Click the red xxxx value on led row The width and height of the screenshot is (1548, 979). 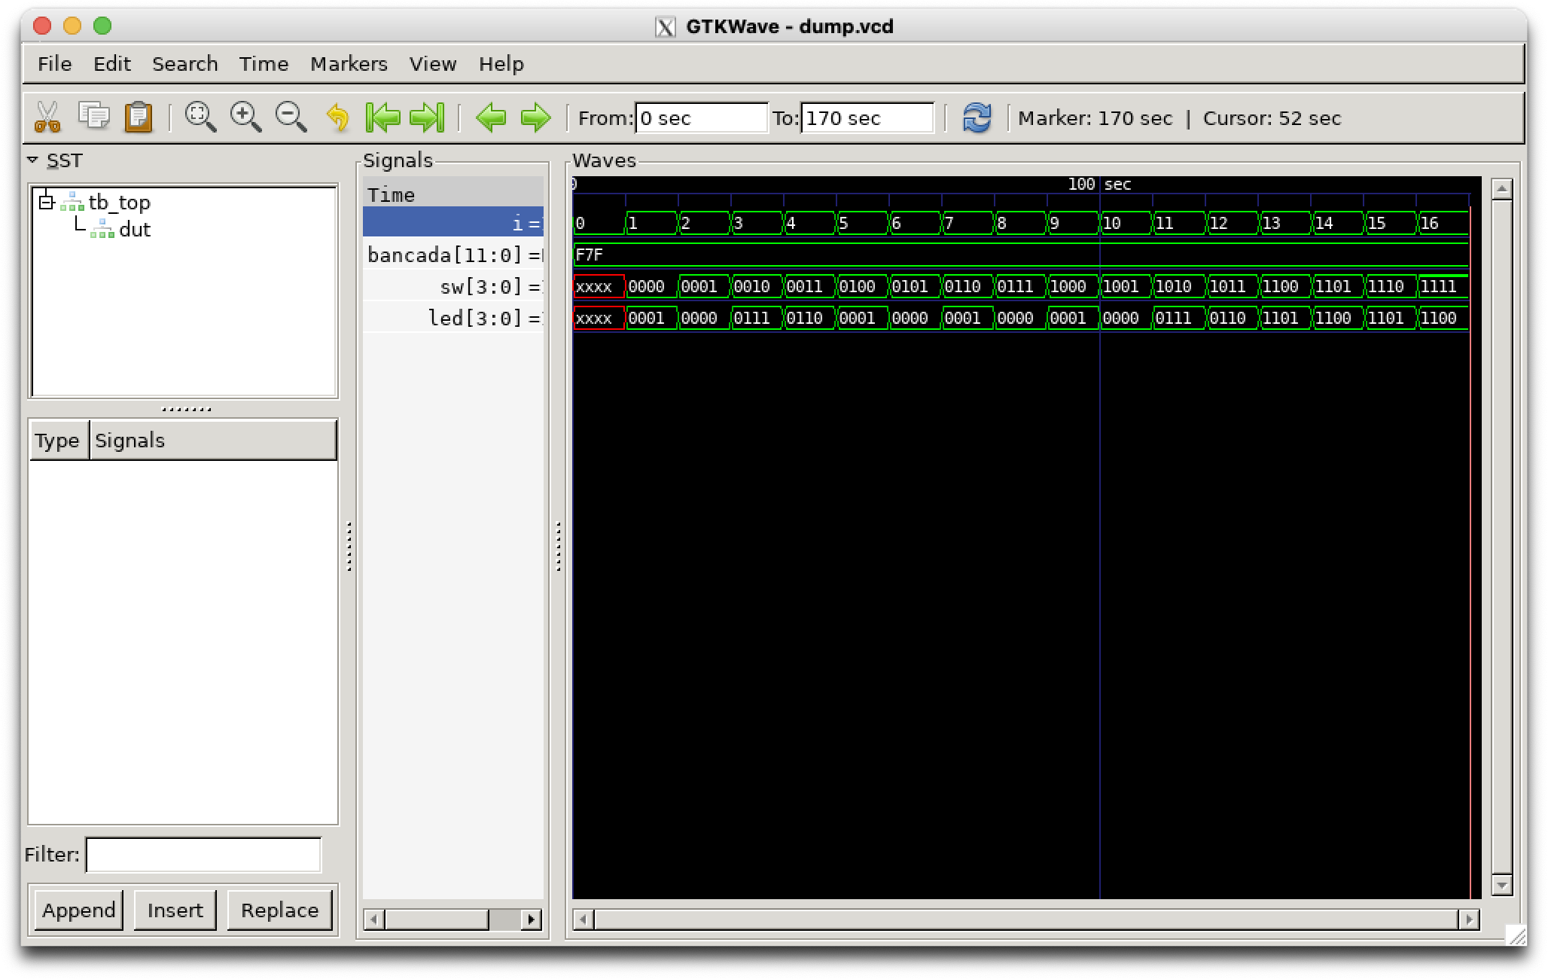(x=593, y=318)
